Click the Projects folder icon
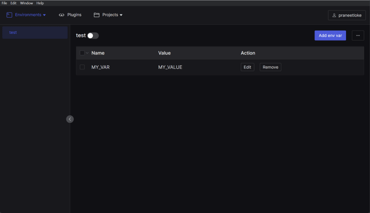 click(97, 15)
